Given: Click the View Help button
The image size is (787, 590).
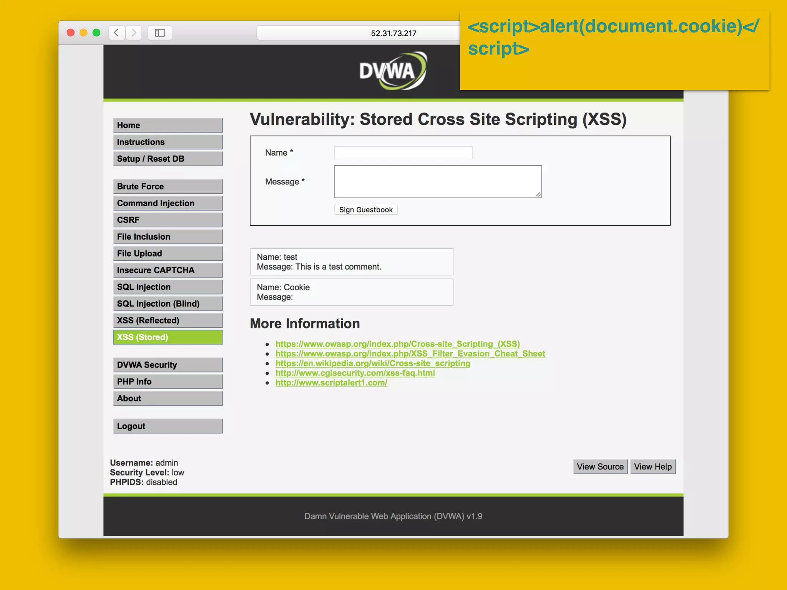Looking at the screenshot, I should click(653, 467).
